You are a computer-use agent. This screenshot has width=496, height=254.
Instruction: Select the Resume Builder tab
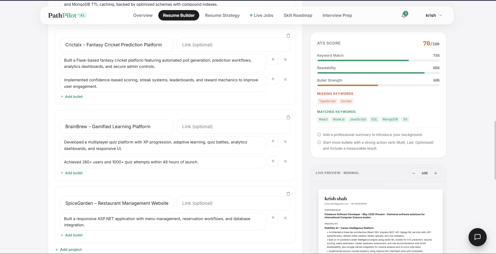tap(179, 15)
